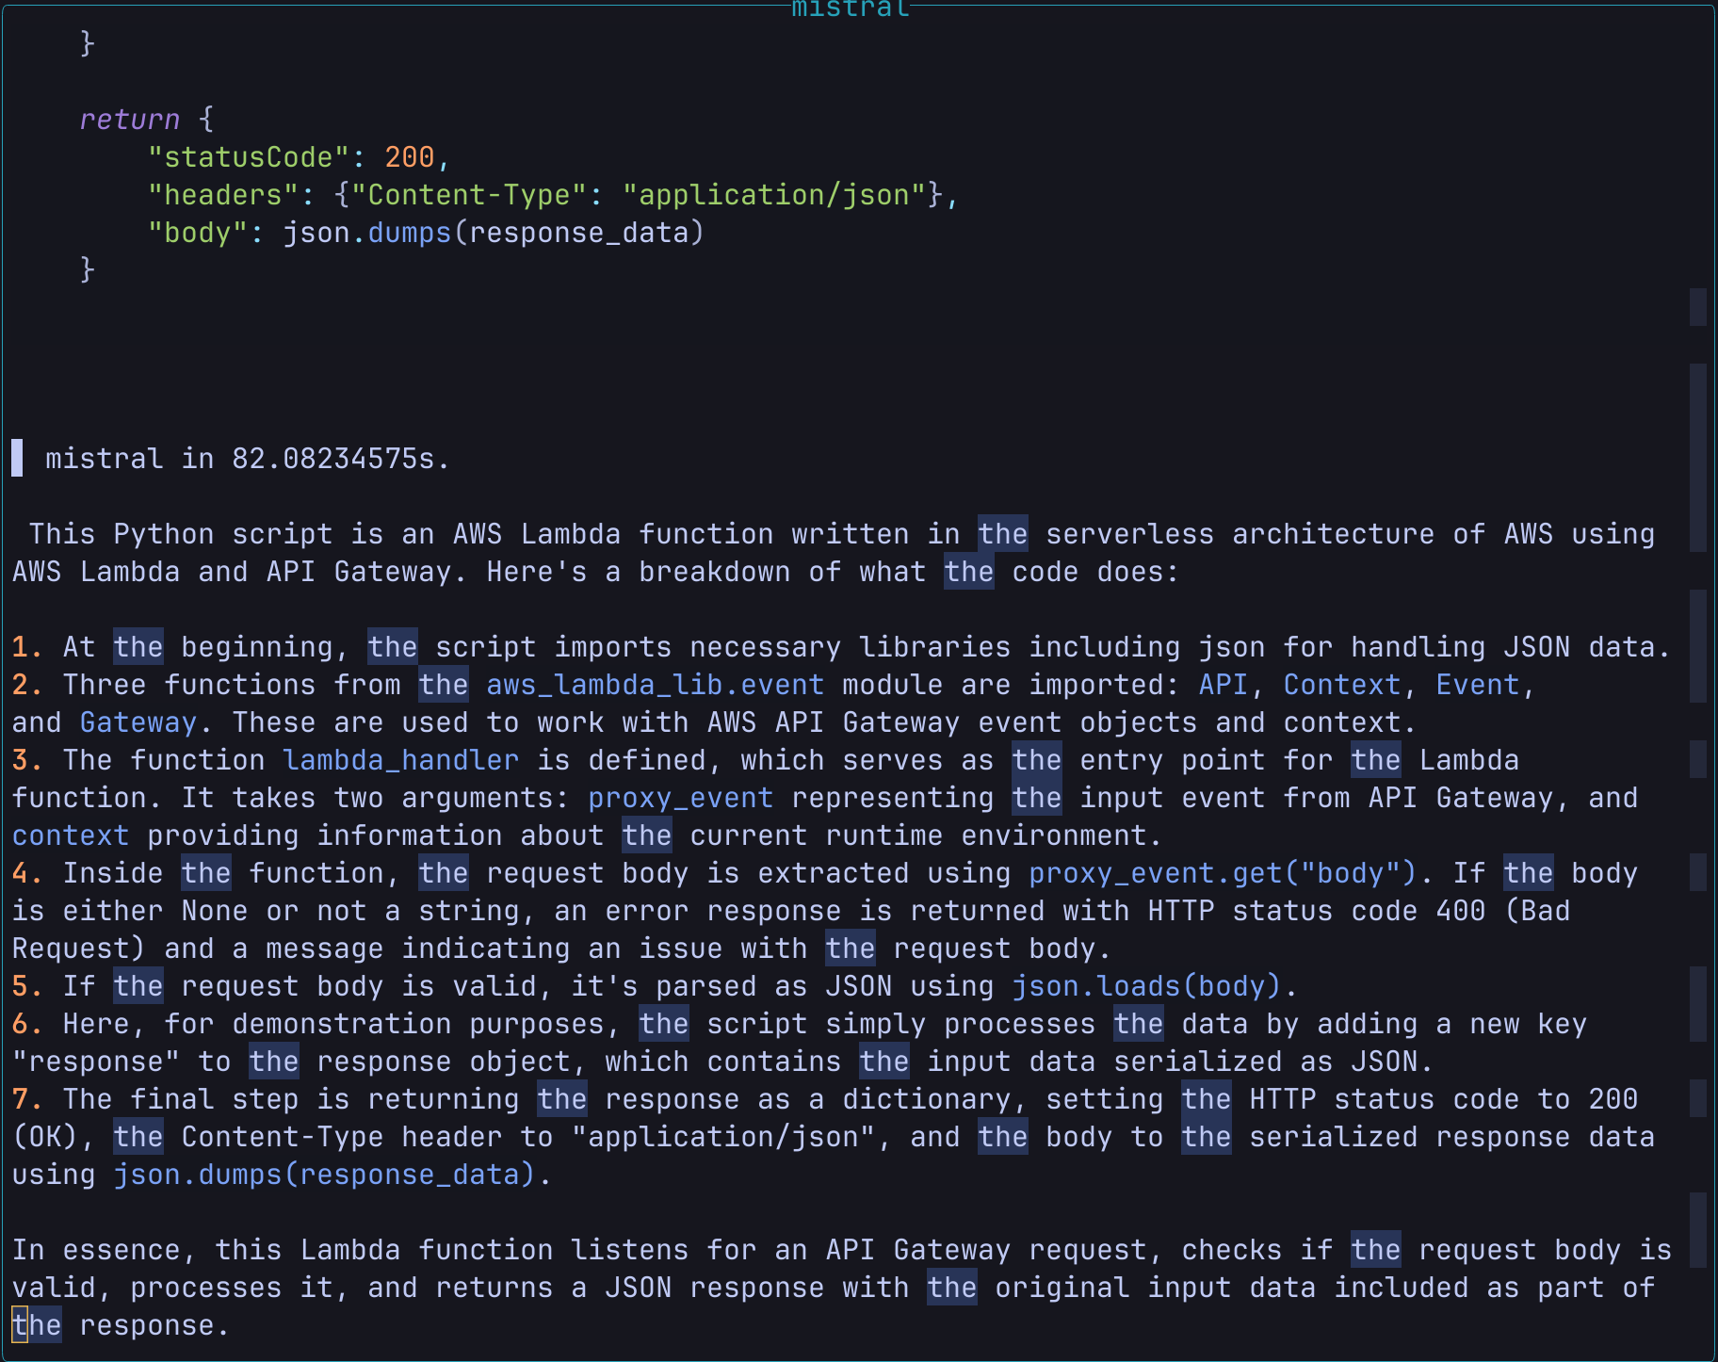
Task: Click the highlighted 'the' with the cursor on it
Action: point(37,1325)
